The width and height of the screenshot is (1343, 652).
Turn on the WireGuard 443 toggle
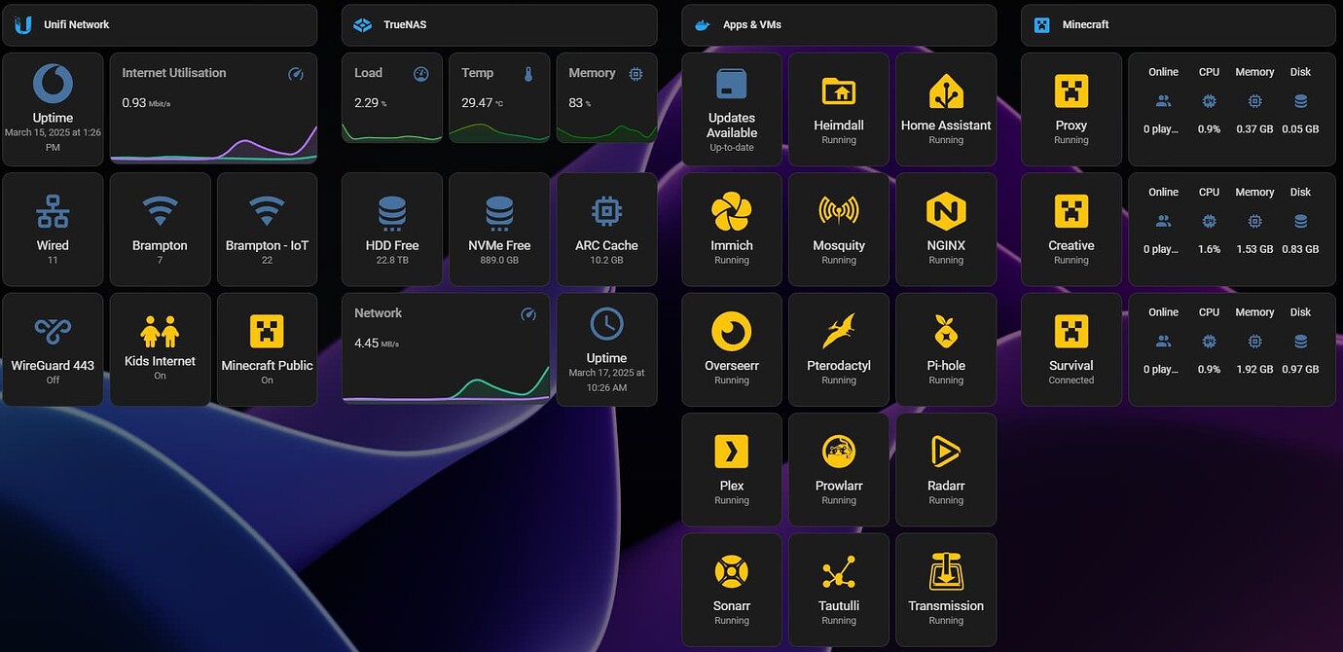[x=52, y=348]
